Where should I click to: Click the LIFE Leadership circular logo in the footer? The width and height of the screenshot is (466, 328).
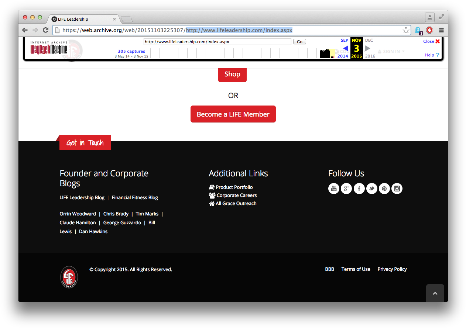[69, 277]
